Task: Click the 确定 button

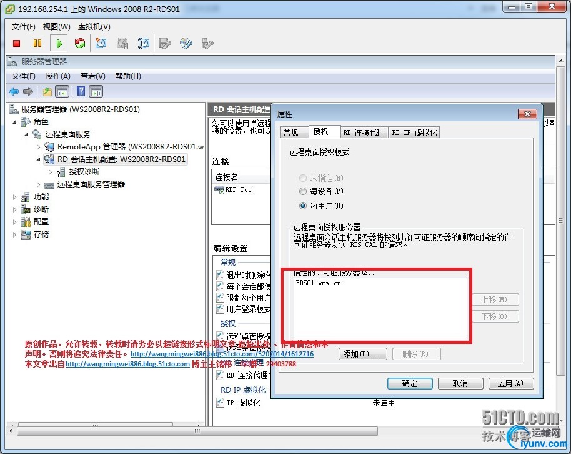Action: pos(410,383)
